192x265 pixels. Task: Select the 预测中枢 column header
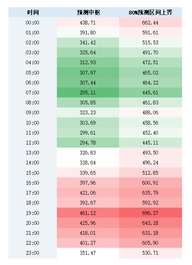click(x=88, y=12)
